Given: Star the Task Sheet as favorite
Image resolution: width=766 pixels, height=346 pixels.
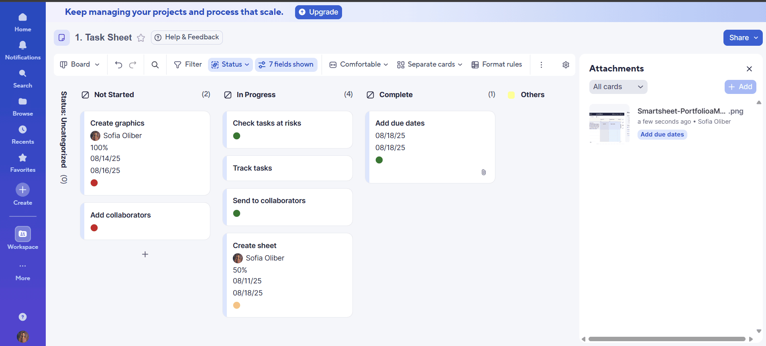Looking at the screenshot, I should pos(141,38).
